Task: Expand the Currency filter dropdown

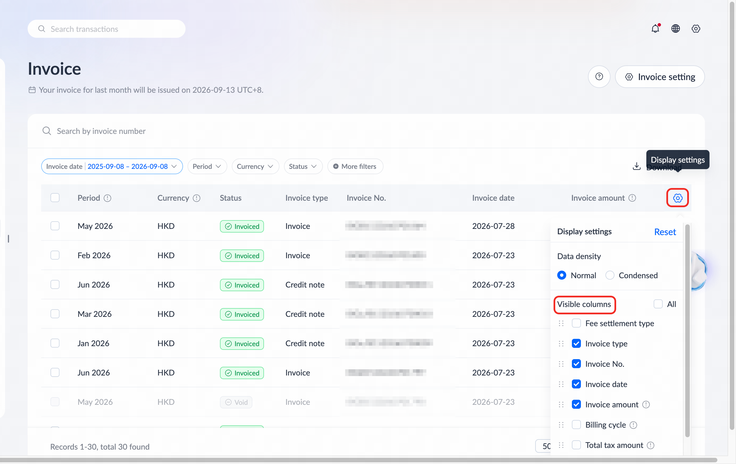Action: click(255, 167)
